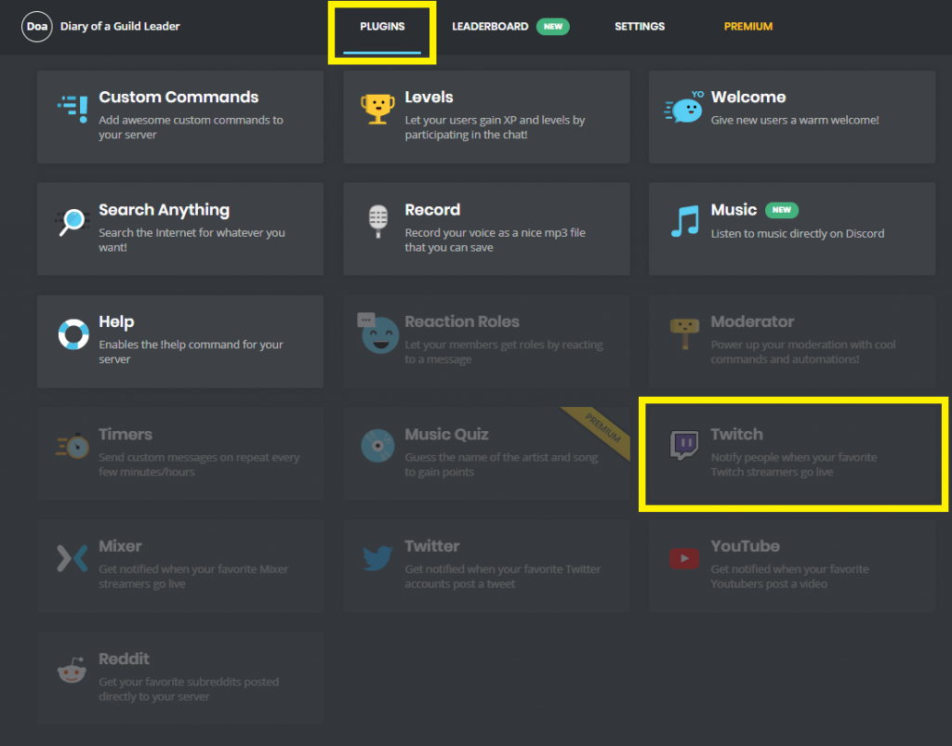Screen dimensions: 952x746
Task: Enable the Timers plugin title
Action: click(126, 434)
